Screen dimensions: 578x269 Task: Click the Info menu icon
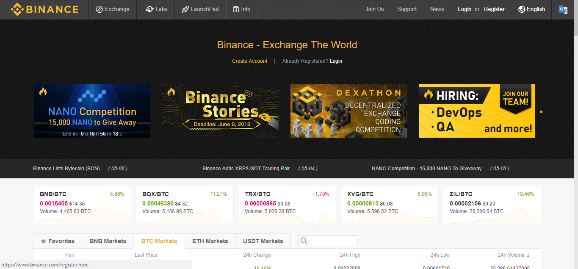236,9
